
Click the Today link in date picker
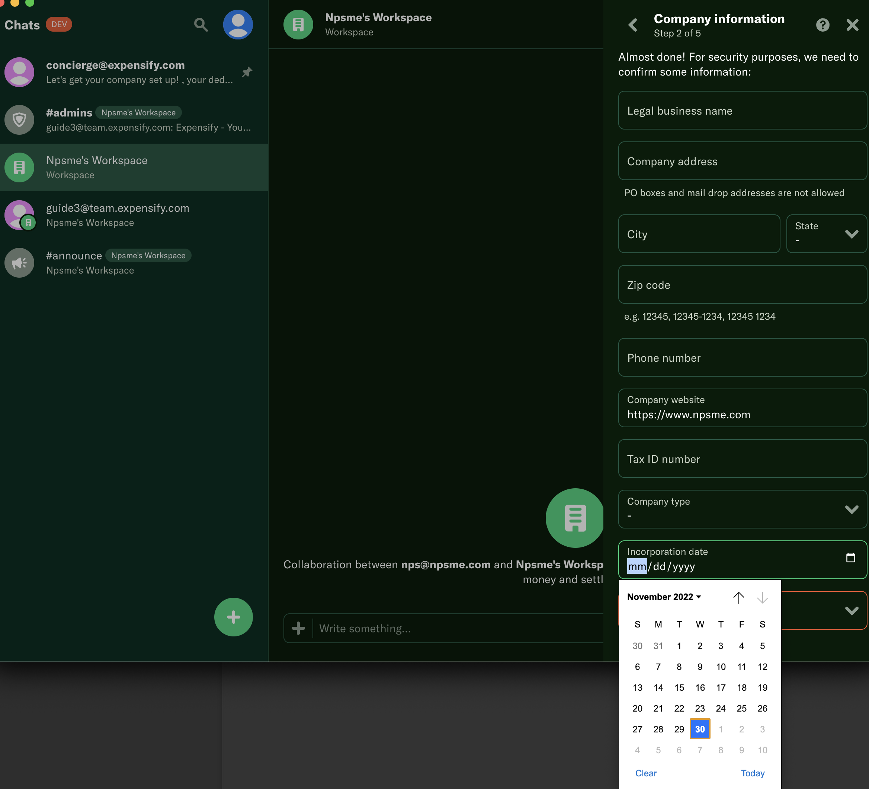tap(753, 773)
